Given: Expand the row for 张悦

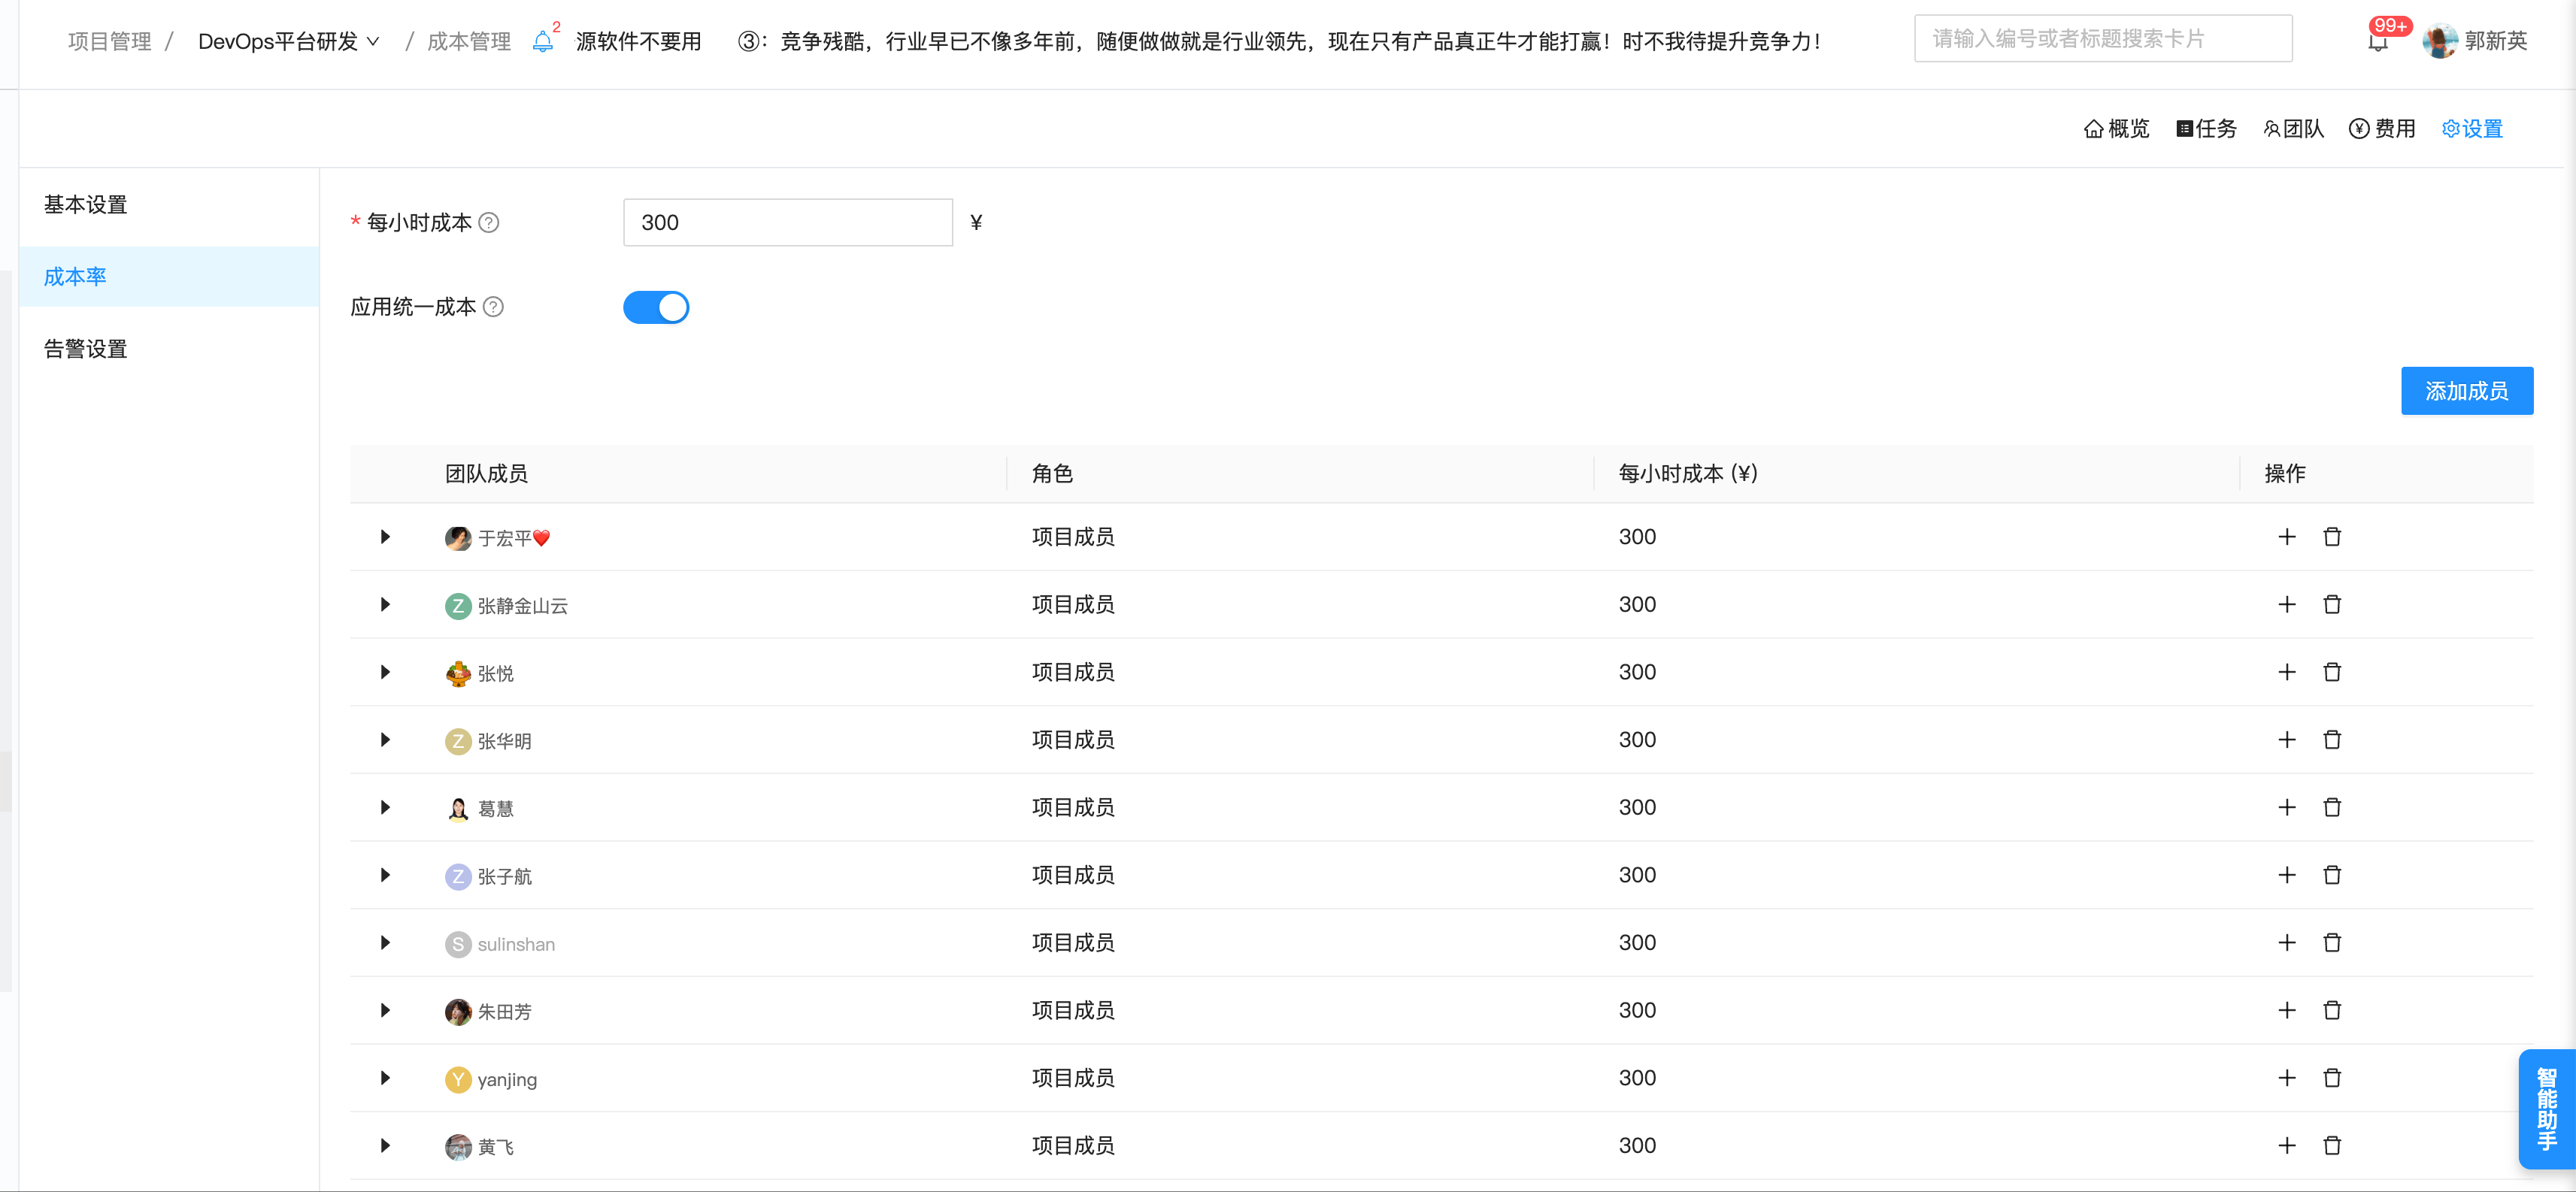Looking at the screenshot, I should tap(384, 673).
